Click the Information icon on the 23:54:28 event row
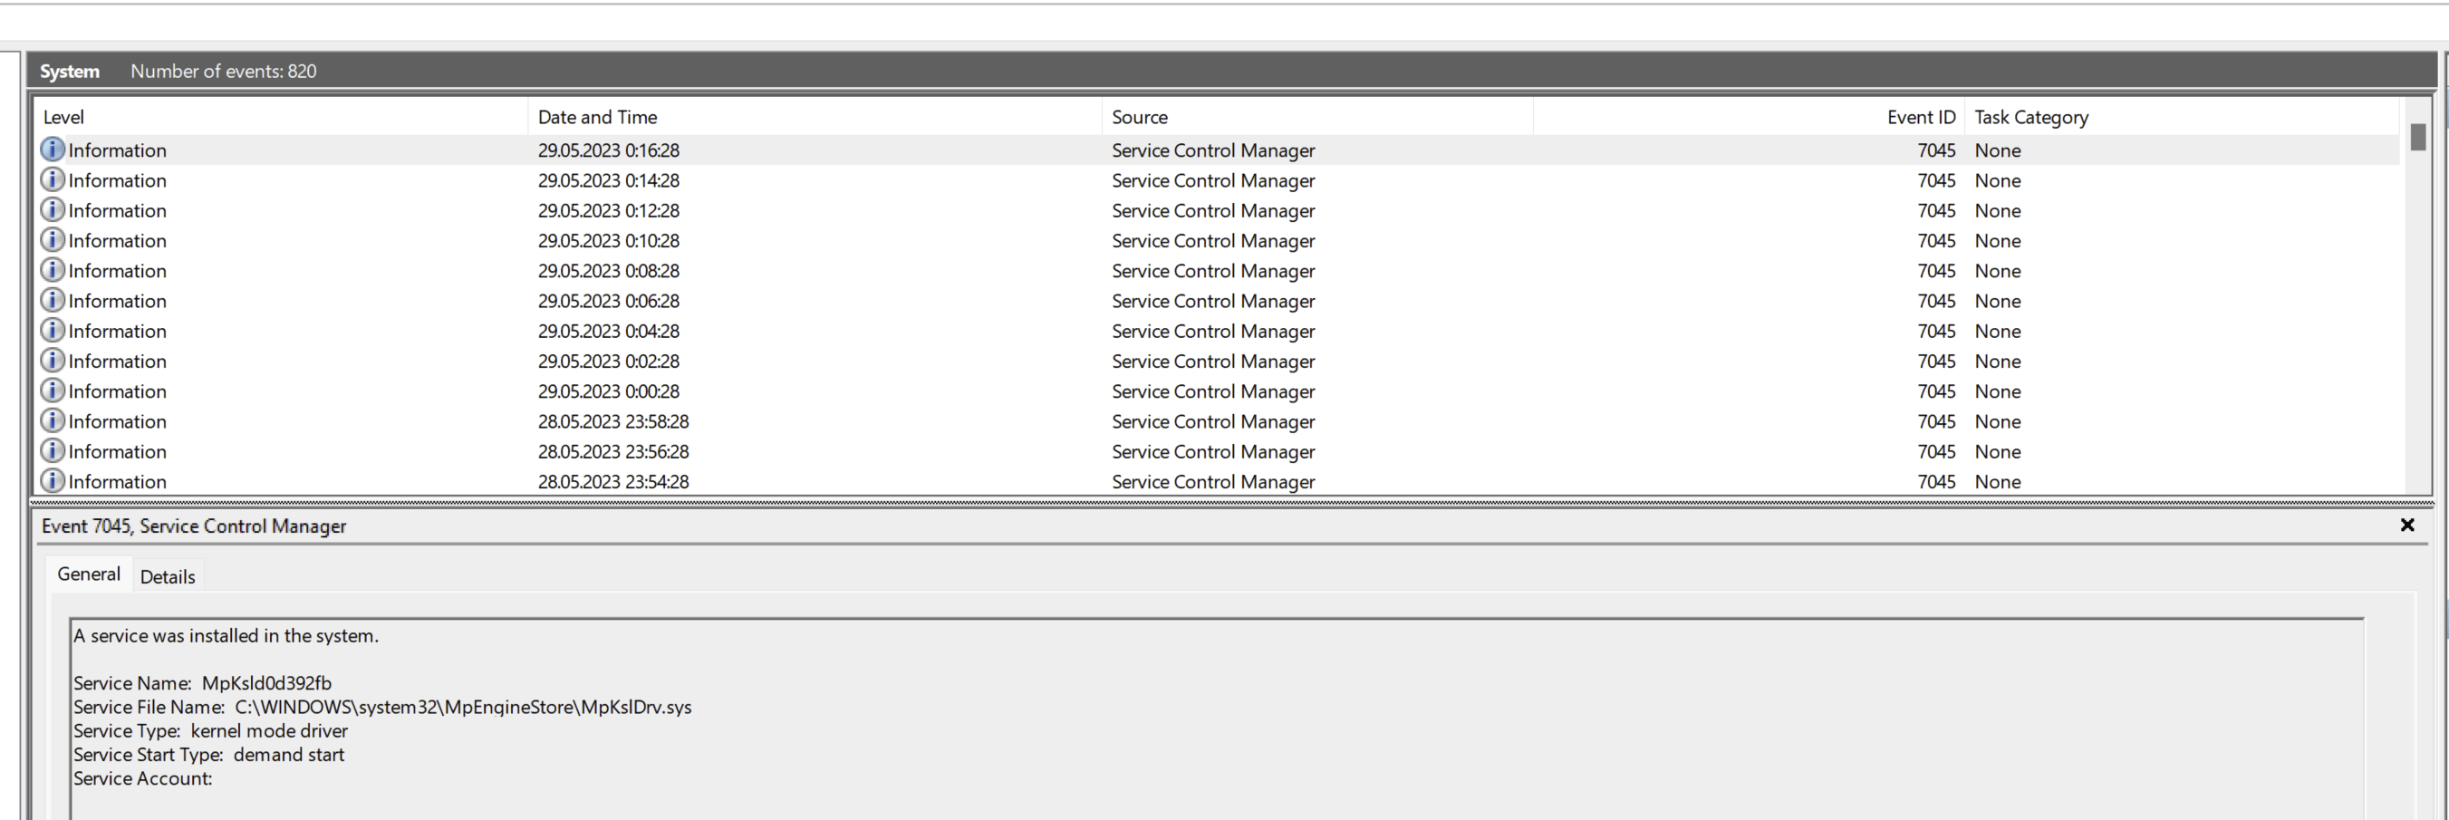Screen dimensions: 2449x820 coord(53,481)
